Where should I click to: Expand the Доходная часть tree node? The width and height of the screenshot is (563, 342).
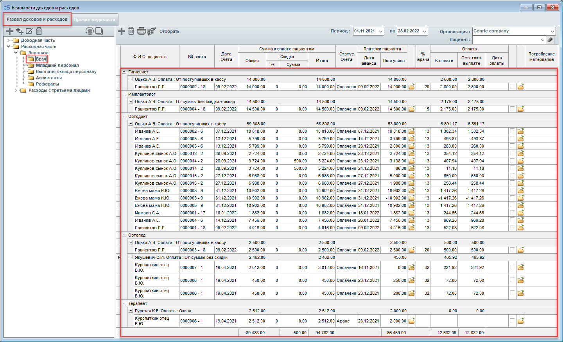pyautogui.click(x=9, y=40)
